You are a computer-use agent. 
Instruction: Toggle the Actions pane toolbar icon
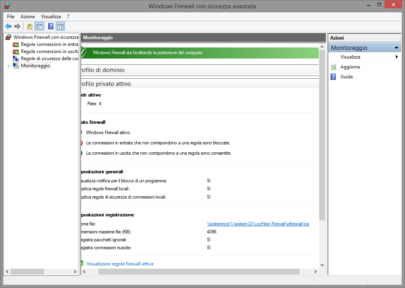click(60, 27)
